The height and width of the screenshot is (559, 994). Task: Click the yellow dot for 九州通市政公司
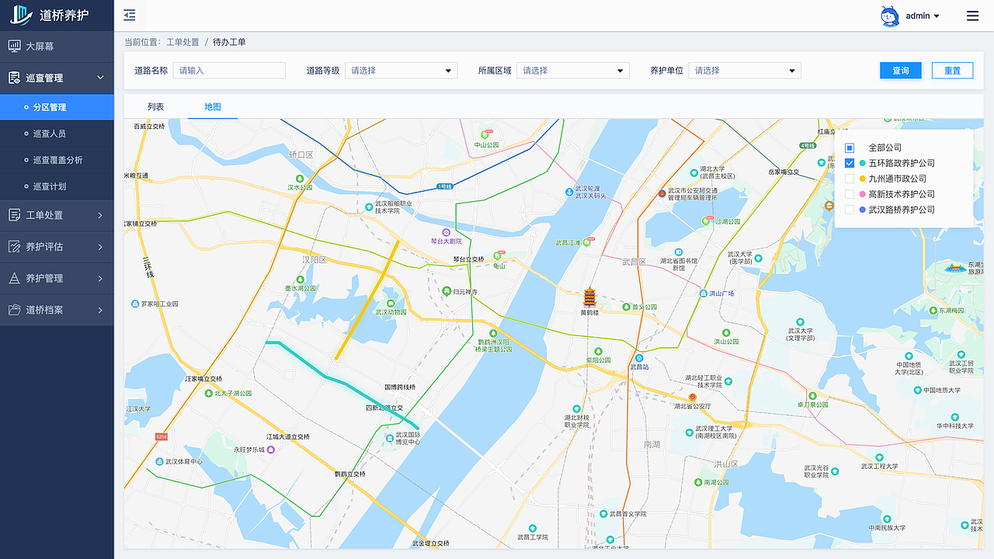pyautogui.click(x=862, y=179)
